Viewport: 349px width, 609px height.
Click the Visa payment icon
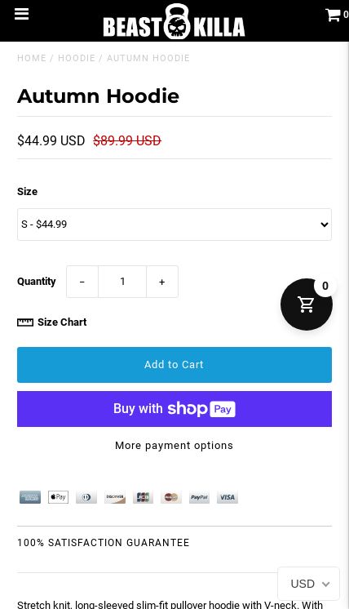tap(228, 497)
